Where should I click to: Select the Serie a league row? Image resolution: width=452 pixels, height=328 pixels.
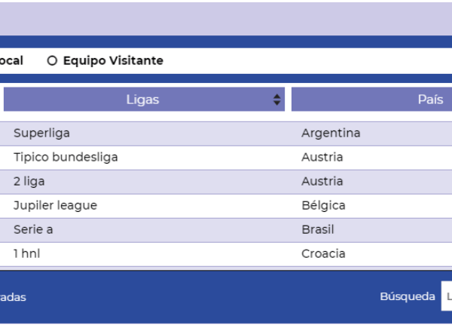coord(33,230)
